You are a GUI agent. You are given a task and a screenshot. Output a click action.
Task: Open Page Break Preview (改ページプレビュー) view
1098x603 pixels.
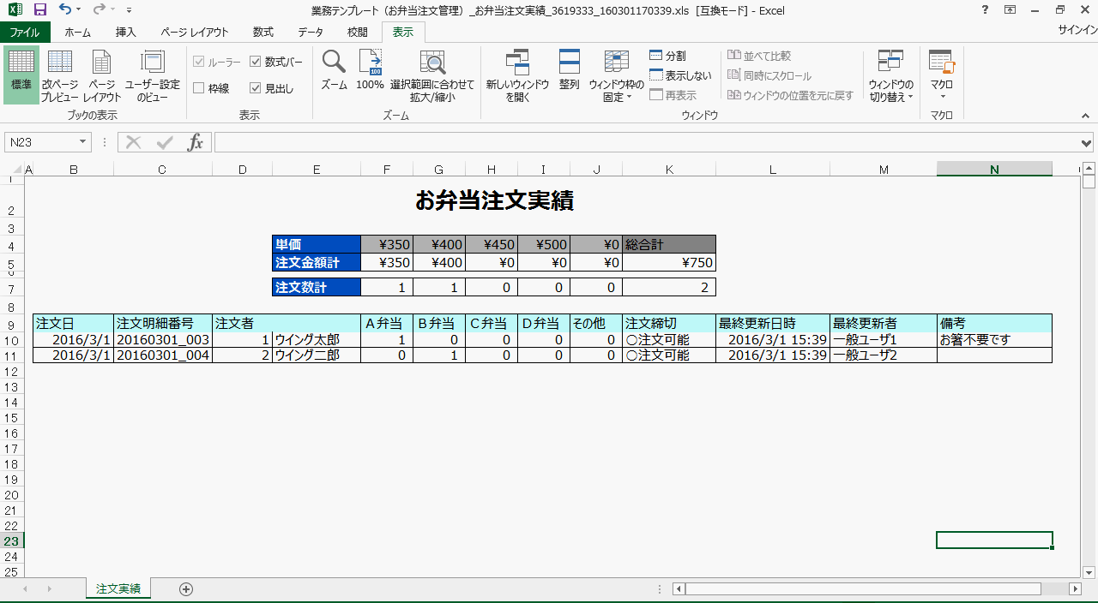coord(59,75)
